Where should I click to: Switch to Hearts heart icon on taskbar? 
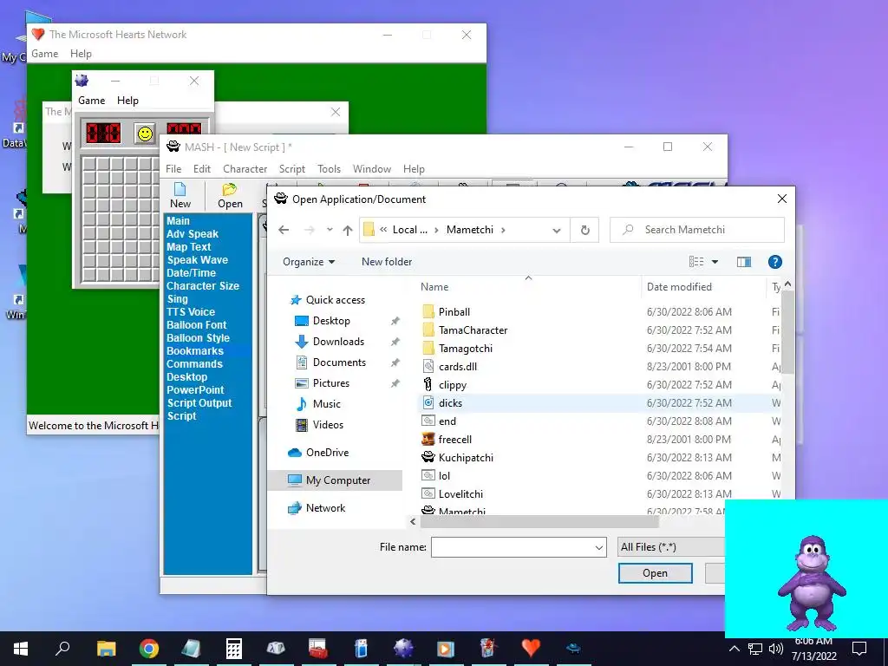pyautogui.click(x=531, y=647)
